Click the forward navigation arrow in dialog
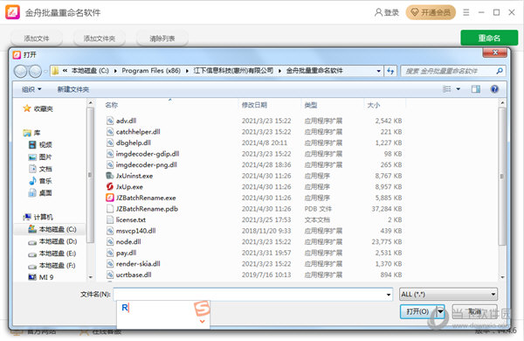The height and width of the screenshot is (341, 524). 35,71
